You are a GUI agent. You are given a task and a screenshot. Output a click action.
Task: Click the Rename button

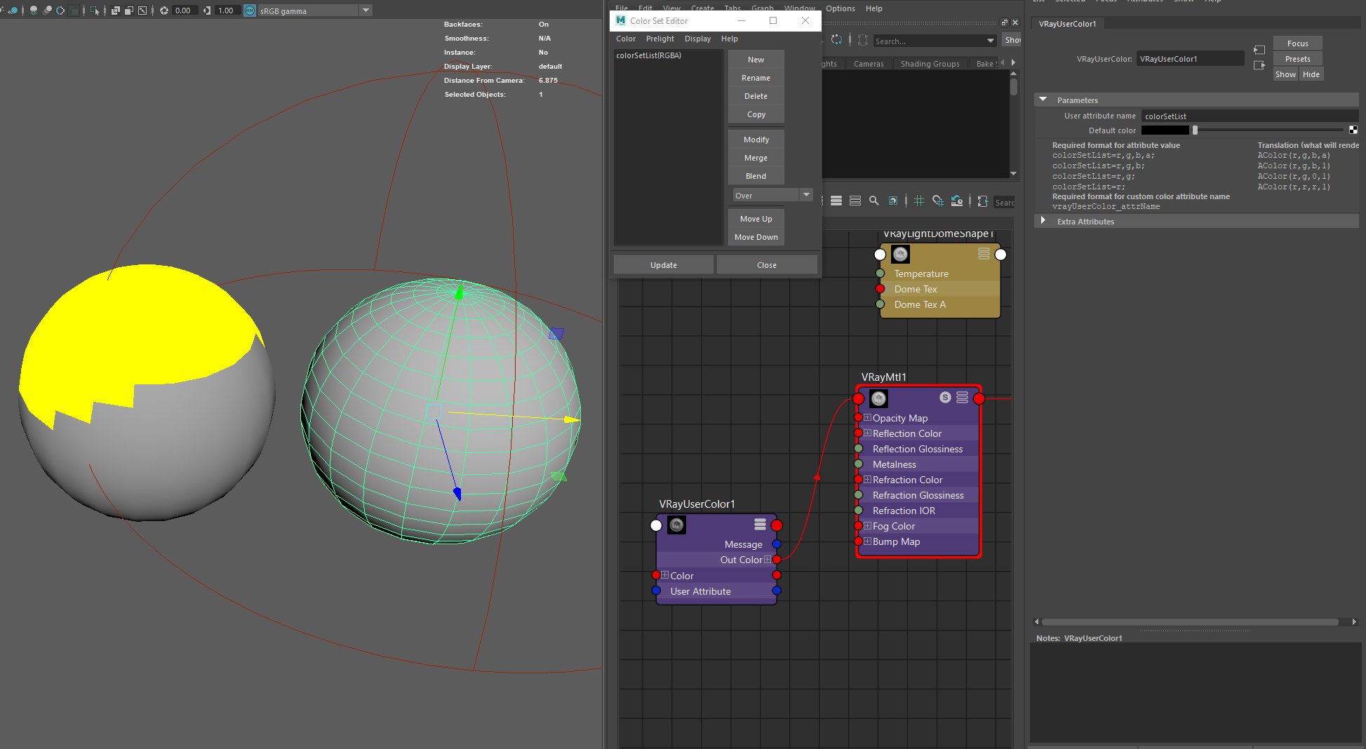point(756,78)
